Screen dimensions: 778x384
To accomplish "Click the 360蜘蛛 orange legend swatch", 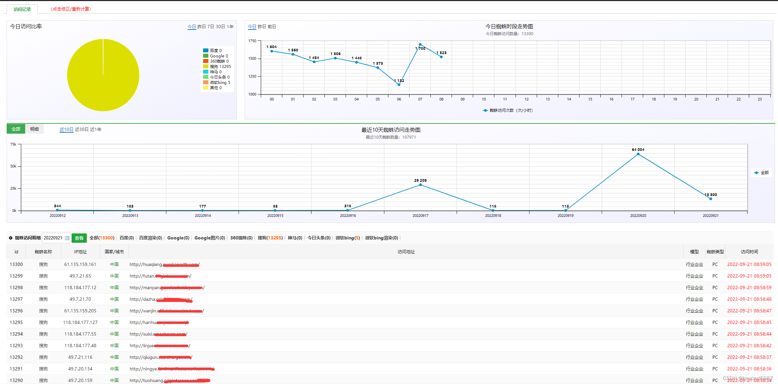I will [206, 61].
